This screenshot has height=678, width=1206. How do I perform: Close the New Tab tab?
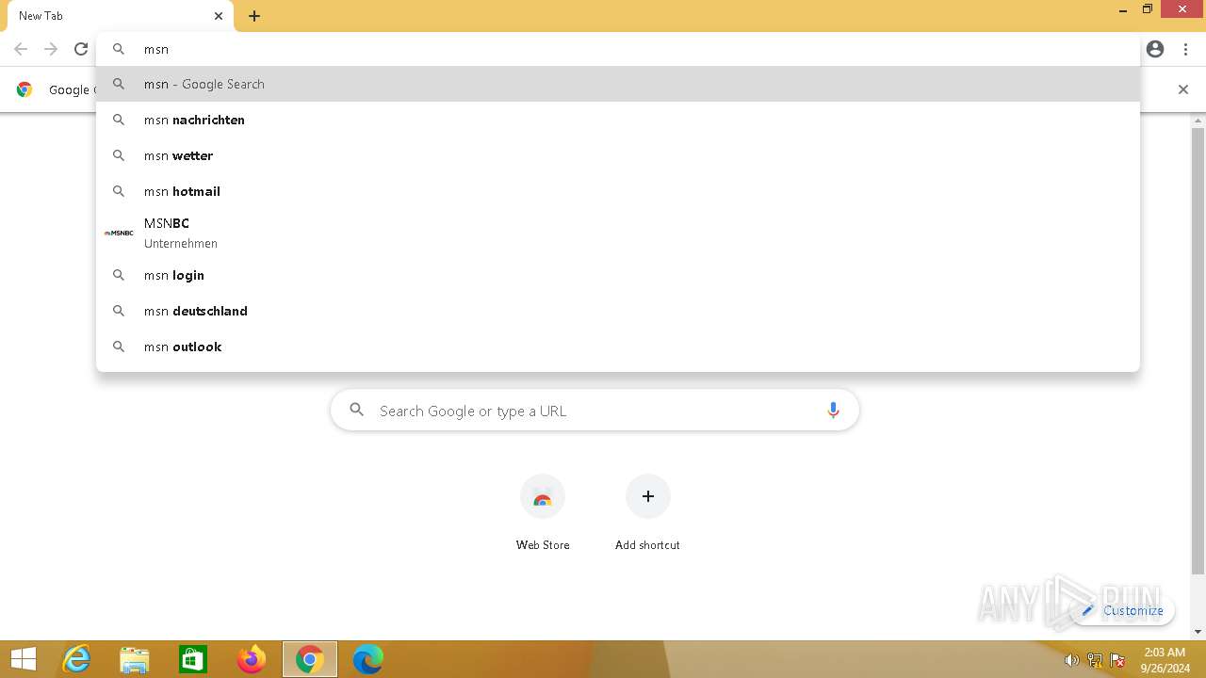[x=219, y=16]
